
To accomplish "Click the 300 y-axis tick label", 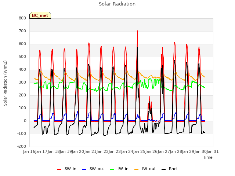I will (x=22, y=82).
